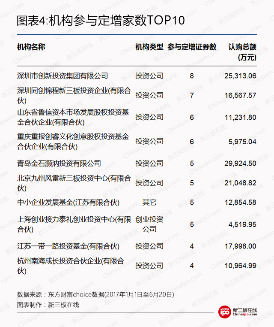Select the 数据来源 东方财富choice数据 footnote
Viewport: 274px width, 327px height.
coord(95,294)
